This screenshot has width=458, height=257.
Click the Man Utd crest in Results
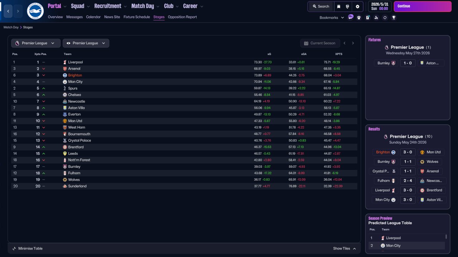422,152
